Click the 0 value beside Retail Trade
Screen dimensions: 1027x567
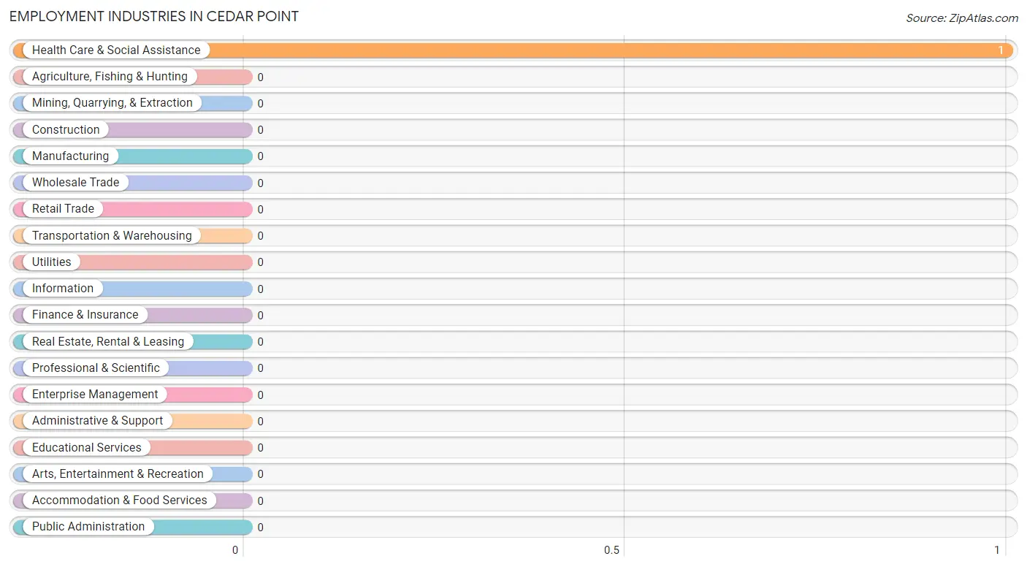coord(260,210)
